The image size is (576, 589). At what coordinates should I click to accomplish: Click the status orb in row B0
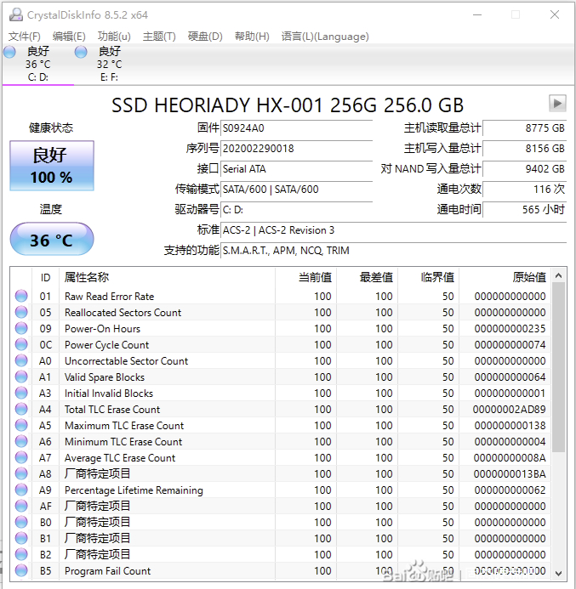(x=21, y=522)
